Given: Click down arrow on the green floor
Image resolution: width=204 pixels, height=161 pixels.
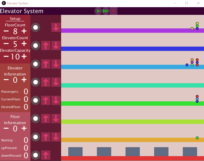Looking at the screenshot, I should click(x=56, y=100).
